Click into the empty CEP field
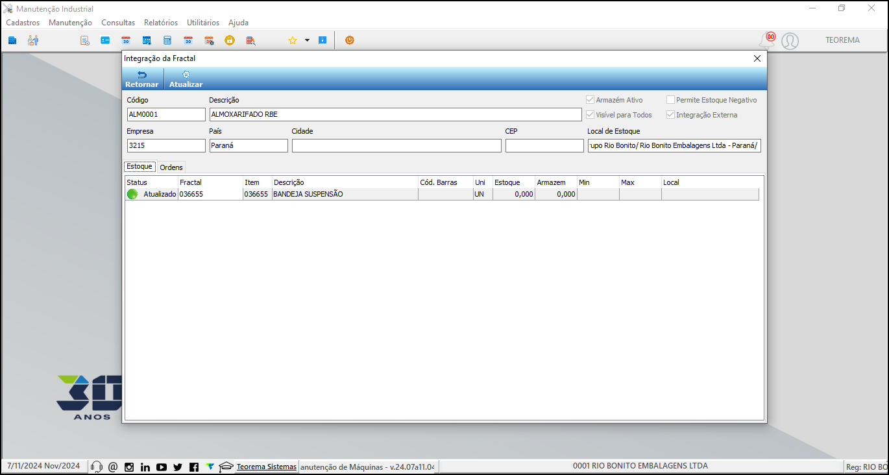This screenshot has width=889, height=475. (544, 145)
